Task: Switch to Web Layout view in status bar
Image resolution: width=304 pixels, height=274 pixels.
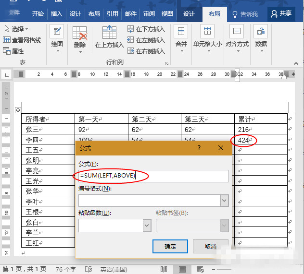Action: coord(201,269)
